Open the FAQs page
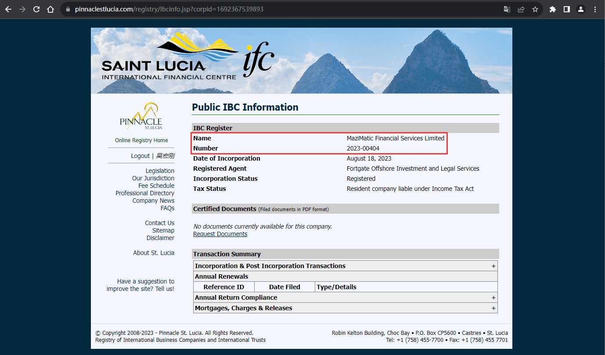Image resolution: width=605 pixels, height=355 pixels. 167,208
